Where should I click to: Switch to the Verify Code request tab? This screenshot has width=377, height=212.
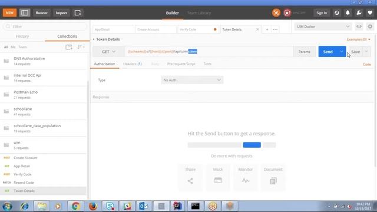point(198,29)
